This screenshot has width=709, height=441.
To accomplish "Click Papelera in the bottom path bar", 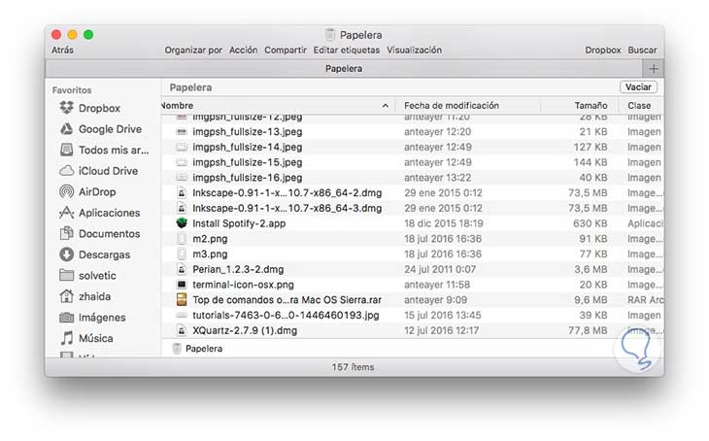I will tap(203, 348).
